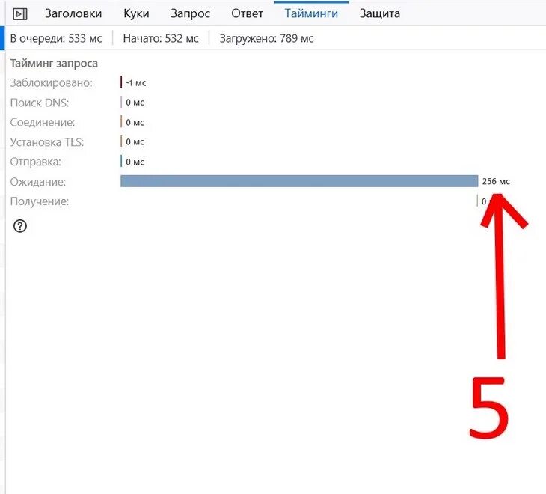Click the "Заблокировано:" label
The image size is (546, 494).
51,83
